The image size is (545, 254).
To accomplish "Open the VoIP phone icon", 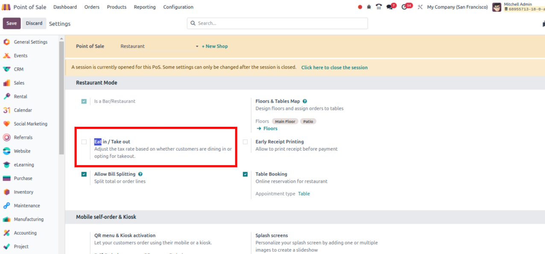I will 379,7.
